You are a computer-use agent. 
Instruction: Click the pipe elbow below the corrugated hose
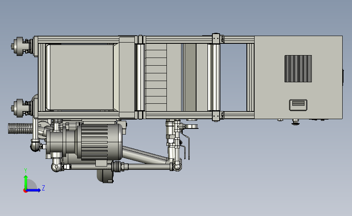tap(35, 145)
